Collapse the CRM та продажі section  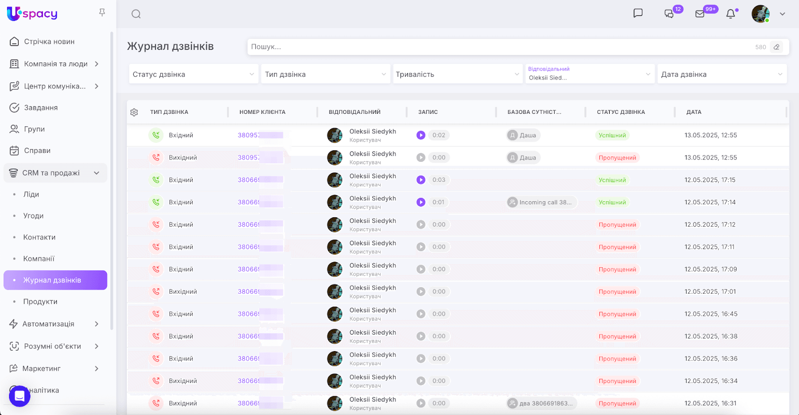point(96,173)
